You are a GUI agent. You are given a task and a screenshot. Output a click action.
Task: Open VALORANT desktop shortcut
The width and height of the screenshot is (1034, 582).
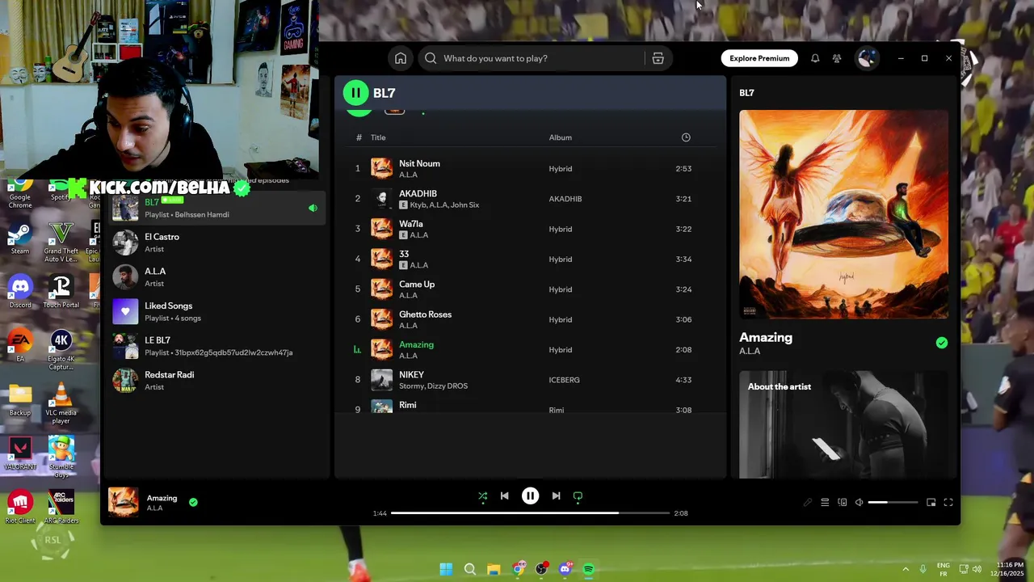point(20,453)
